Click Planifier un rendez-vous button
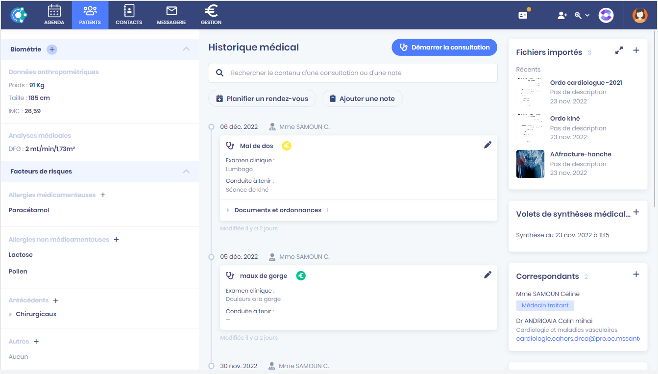The image size is (658, 374). (x=262, y=99)
